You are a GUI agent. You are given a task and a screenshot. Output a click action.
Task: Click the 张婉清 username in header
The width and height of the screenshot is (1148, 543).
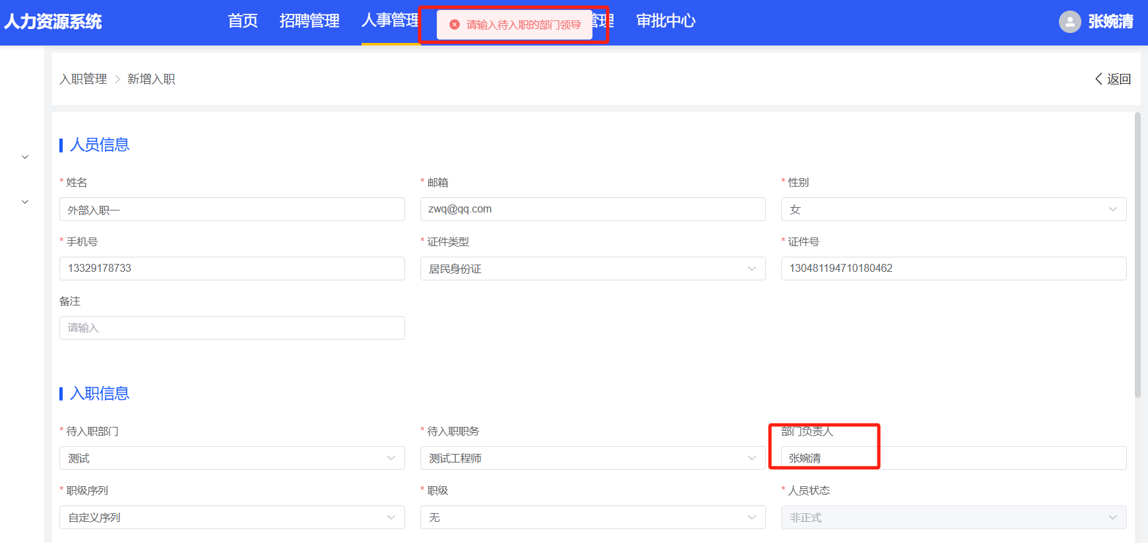(1110, 22)
